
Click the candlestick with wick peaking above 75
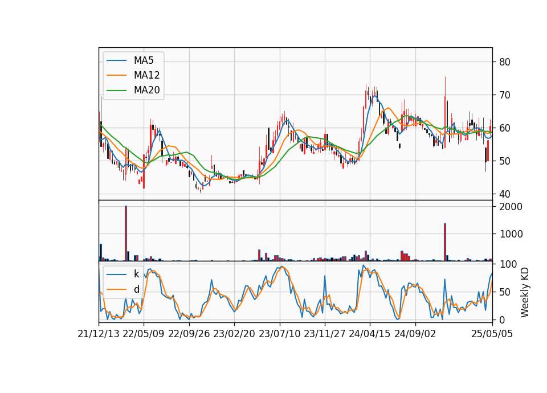click(445, 112)
